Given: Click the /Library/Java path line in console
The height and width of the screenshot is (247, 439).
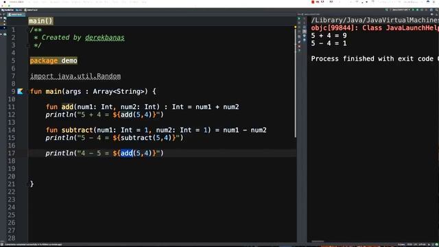Looking at the screenshot, I should point(375,20).
